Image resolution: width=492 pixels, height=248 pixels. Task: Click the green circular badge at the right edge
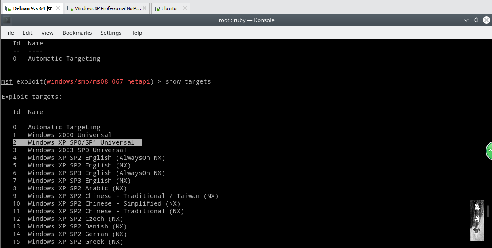click(489, 151)
